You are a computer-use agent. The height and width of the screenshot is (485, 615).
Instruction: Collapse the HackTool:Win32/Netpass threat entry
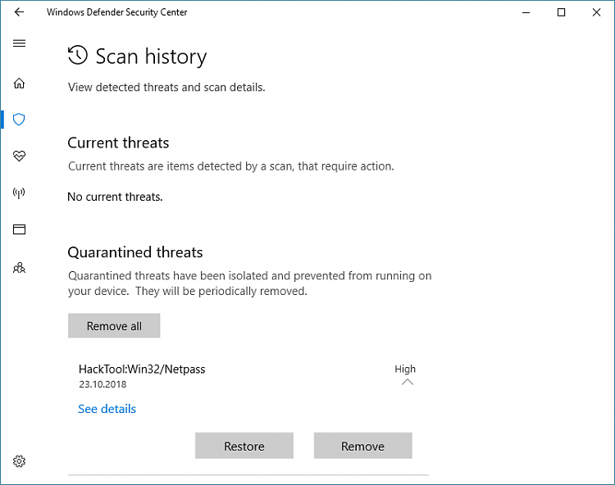coord(408,382)
